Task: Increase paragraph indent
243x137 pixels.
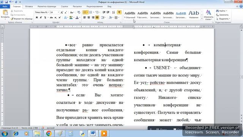Action: 108,12
